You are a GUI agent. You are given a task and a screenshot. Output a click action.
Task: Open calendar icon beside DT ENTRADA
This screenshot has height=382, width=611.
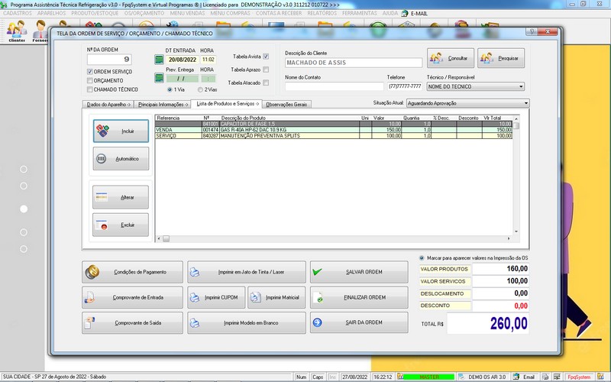coord(159,60)
